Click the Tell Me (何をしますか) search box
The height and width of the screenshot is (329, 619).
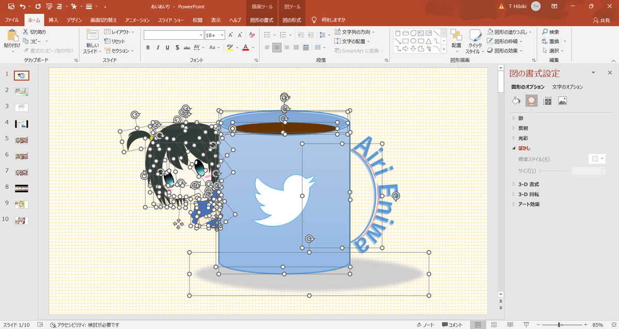pyautogui.click(x=329, y=20)
